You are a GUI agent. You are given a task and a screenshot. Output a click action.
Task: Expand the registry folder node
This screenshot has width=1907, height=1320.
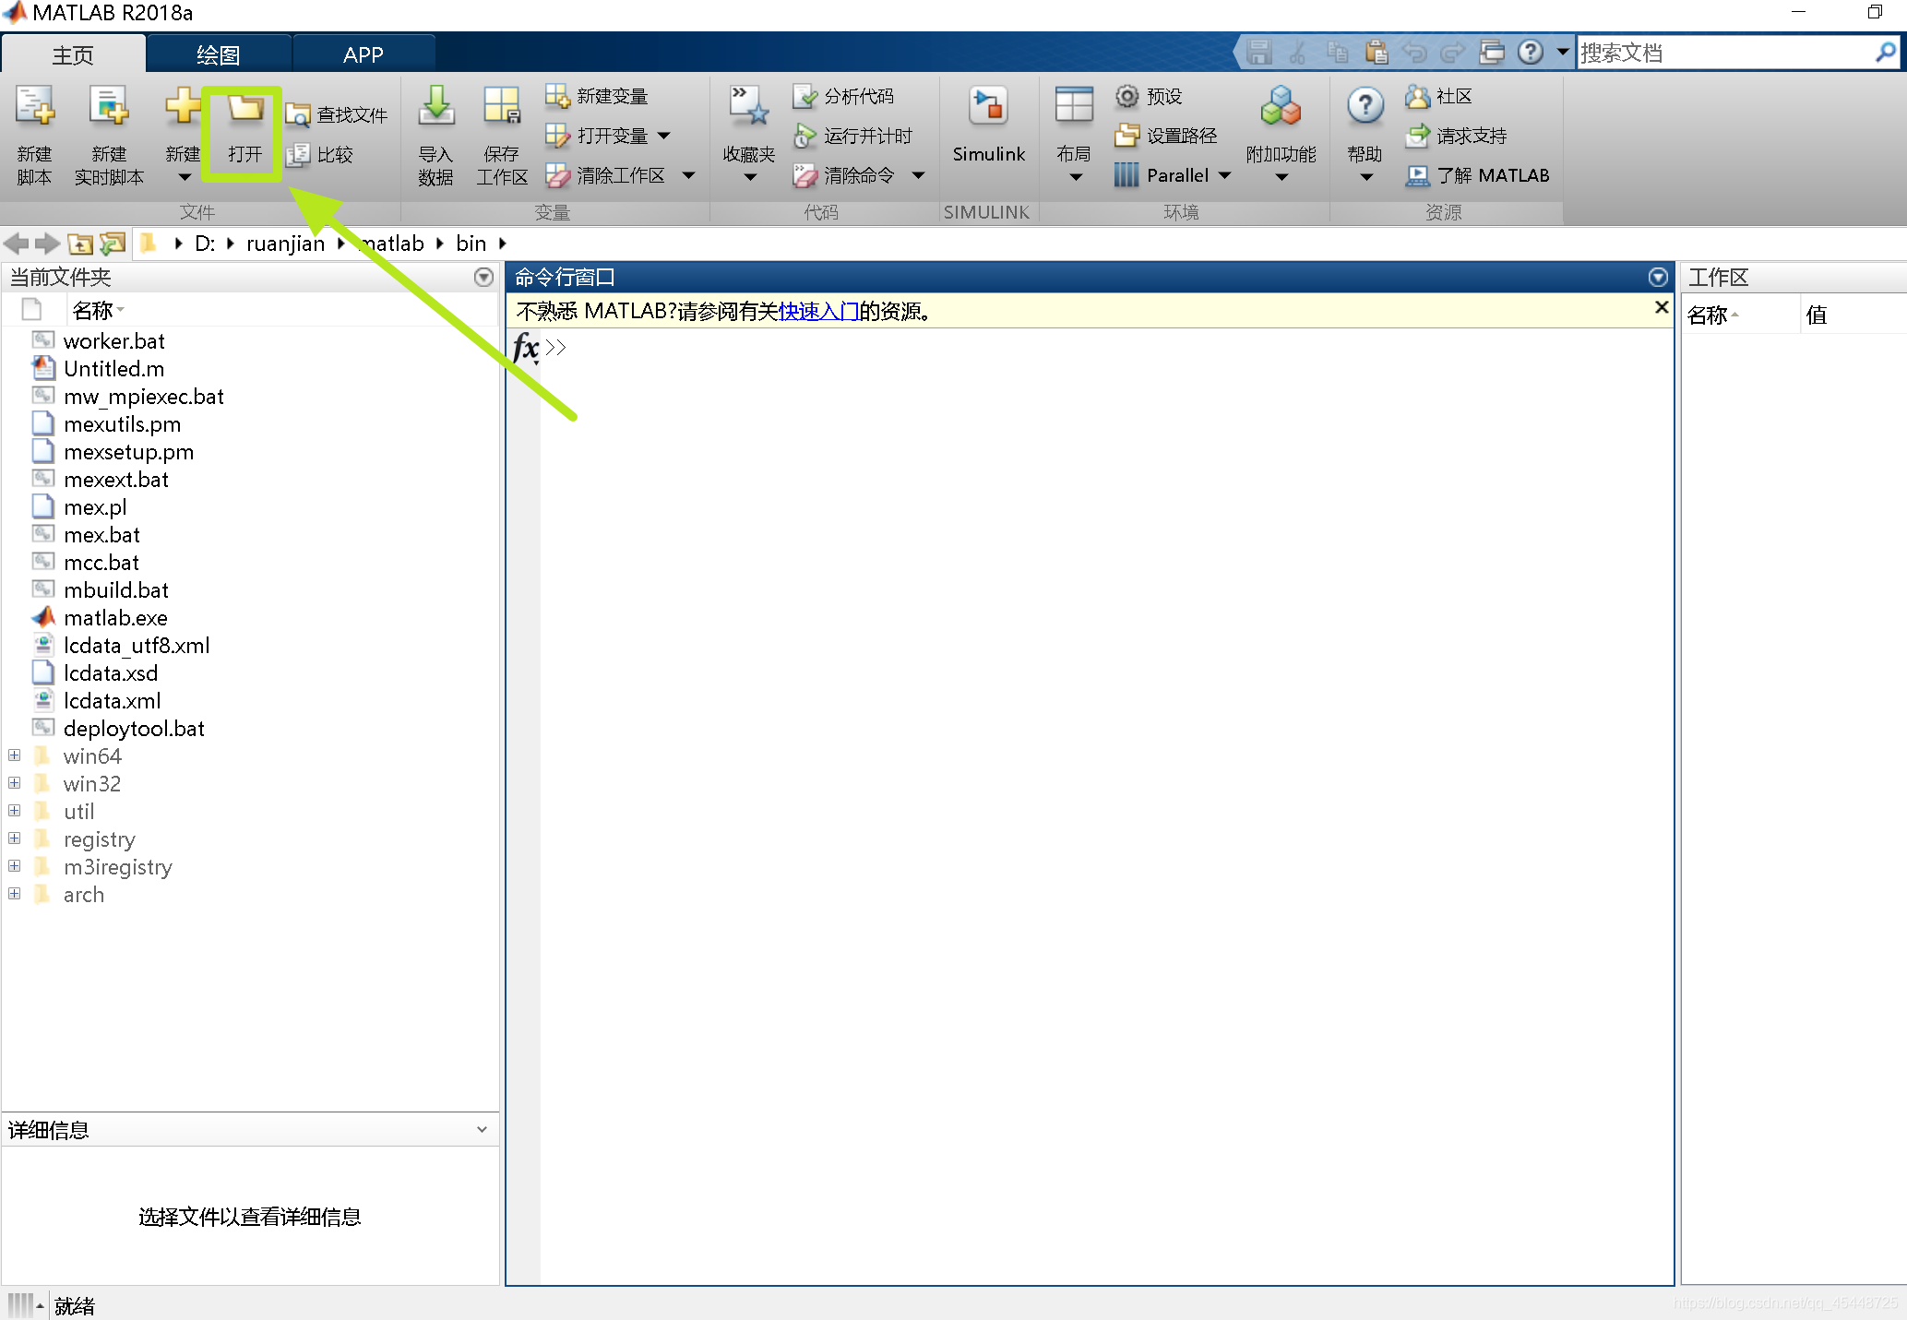(15, 838)
